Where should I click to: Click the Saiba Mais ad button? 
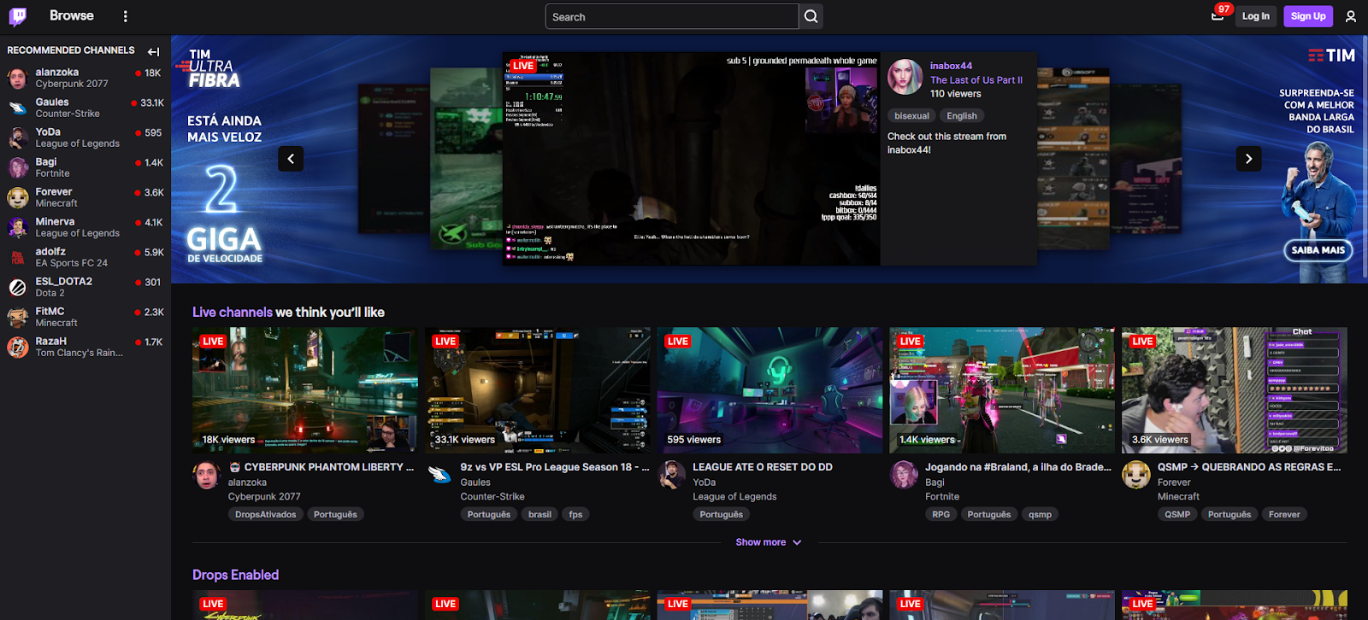click(x=1318, y=250)
